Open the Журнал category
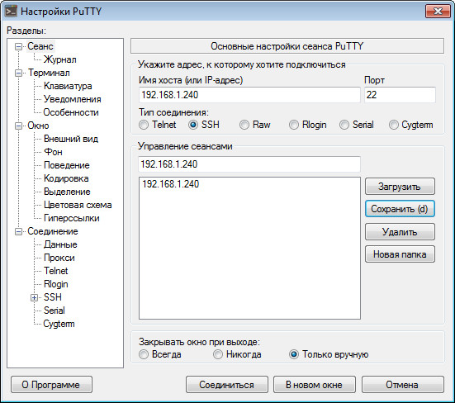Image resolution: width=455 pixels, height=403 pixels. [x=59, y=59]
